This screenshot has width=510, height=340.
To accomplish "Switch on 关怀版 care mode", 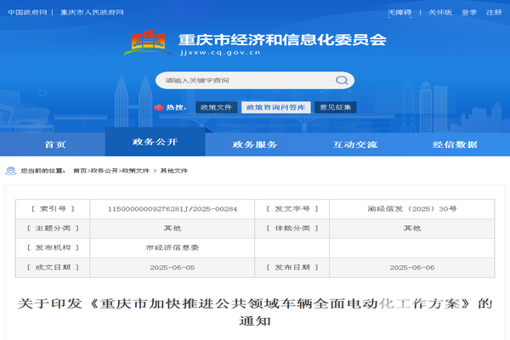I will 439,13.
